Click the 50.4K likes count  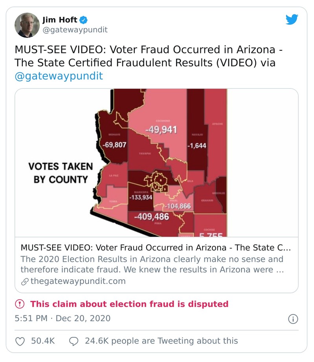click(43, 341)
